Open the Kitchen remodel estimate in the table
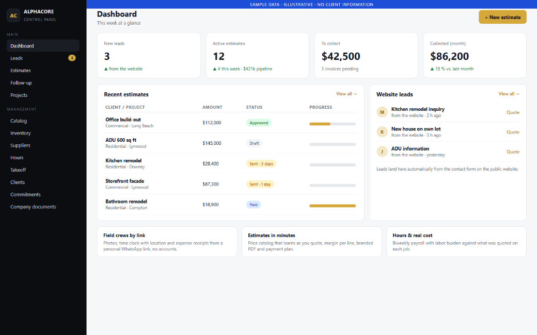 click(x=230, y=163)
